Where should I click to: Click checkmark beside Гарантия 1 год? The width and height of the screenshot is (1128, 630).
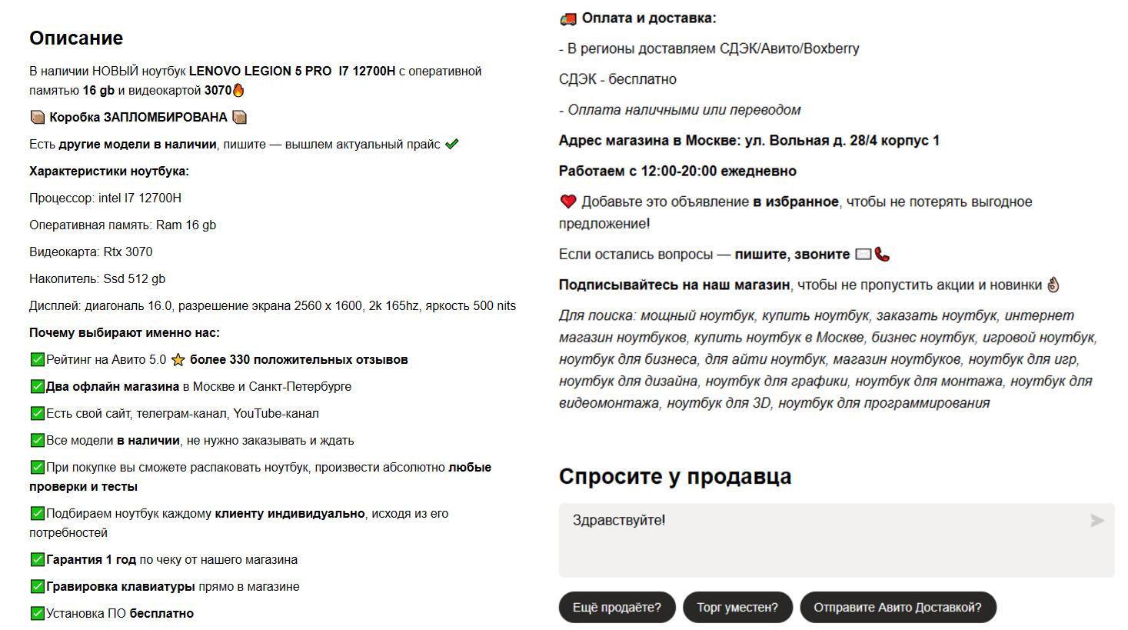click(x=37, y=559)
